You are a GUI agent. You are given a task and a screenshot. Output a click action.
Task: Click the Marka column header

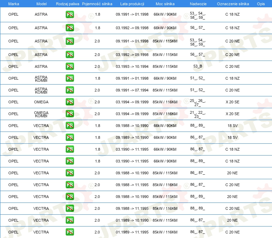point(14,4)
